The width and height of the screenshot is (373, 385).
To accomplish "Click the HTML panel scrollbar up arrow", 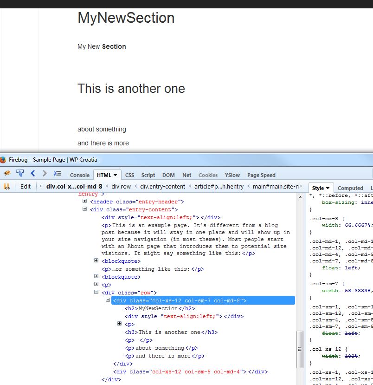I will 300,197.
